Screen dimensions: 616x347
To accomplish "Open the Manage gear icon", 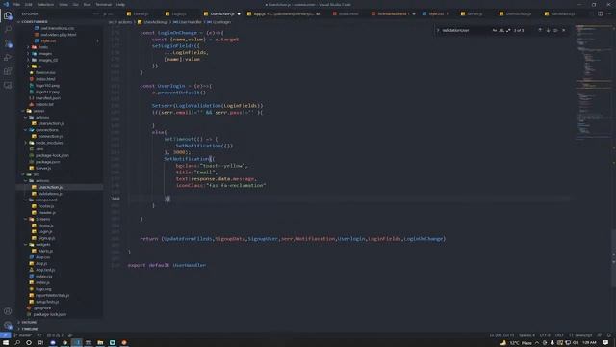I will point(8,326).
